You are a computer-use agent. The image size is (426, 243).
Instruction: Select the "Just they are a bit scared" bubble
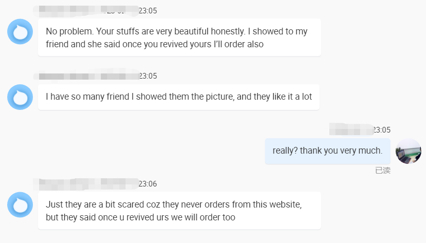pyautogui.click(x=179, y=211)
